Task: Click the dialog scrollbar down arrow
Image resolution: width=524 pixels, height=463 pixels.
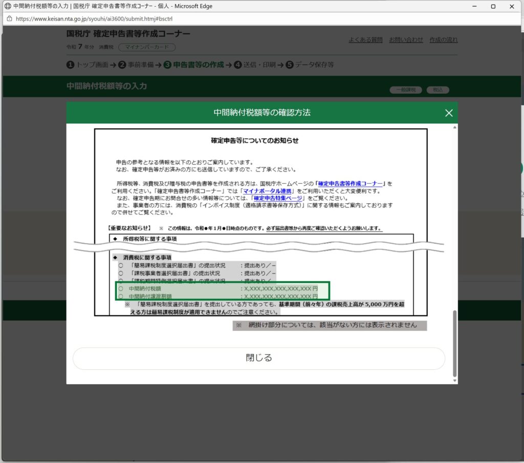Action: 454,381
